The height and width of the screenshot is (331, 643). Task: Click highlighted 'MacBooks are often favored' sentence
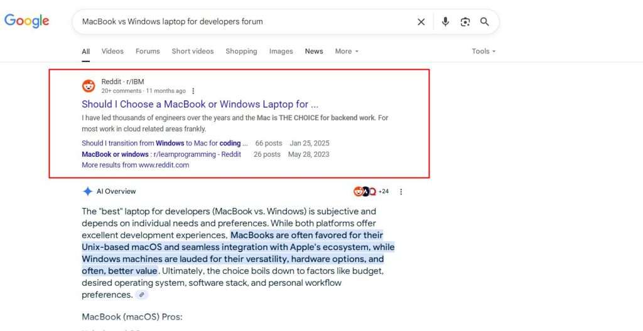pyautogui.click(x=238, y=253)
